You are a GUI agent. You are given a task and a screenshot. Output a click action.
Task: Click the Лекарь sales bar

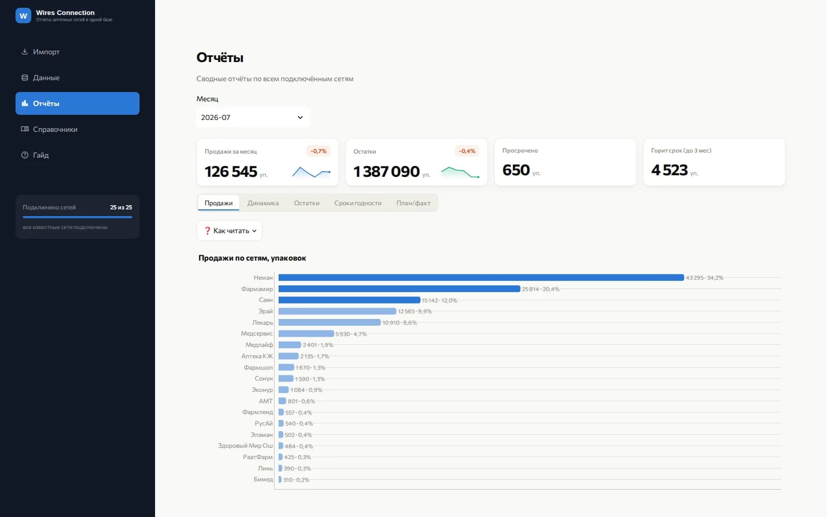330,323
